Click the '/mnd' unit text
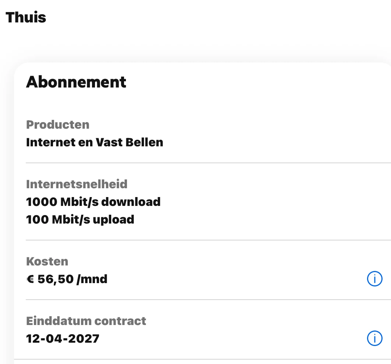 (92, 279)
